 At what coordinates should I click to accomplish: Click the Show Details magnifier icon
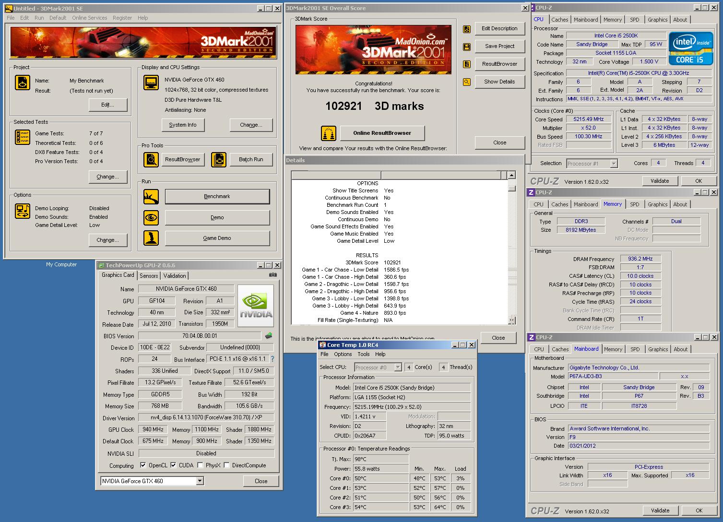467,82
